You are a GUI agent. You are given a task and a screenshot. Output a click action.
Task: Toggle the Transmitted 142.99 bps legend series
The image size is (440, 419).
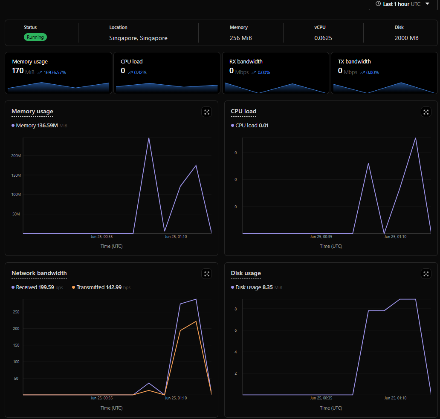(x=101, y=287)
